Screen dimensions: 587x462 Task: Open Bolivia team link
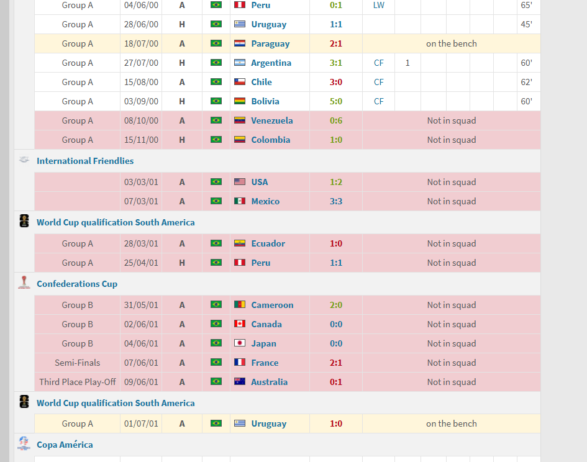[x=265, y=101]
